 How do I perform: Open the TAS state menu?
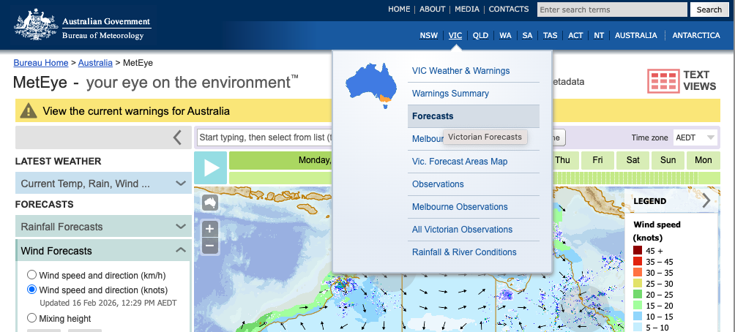551,36
